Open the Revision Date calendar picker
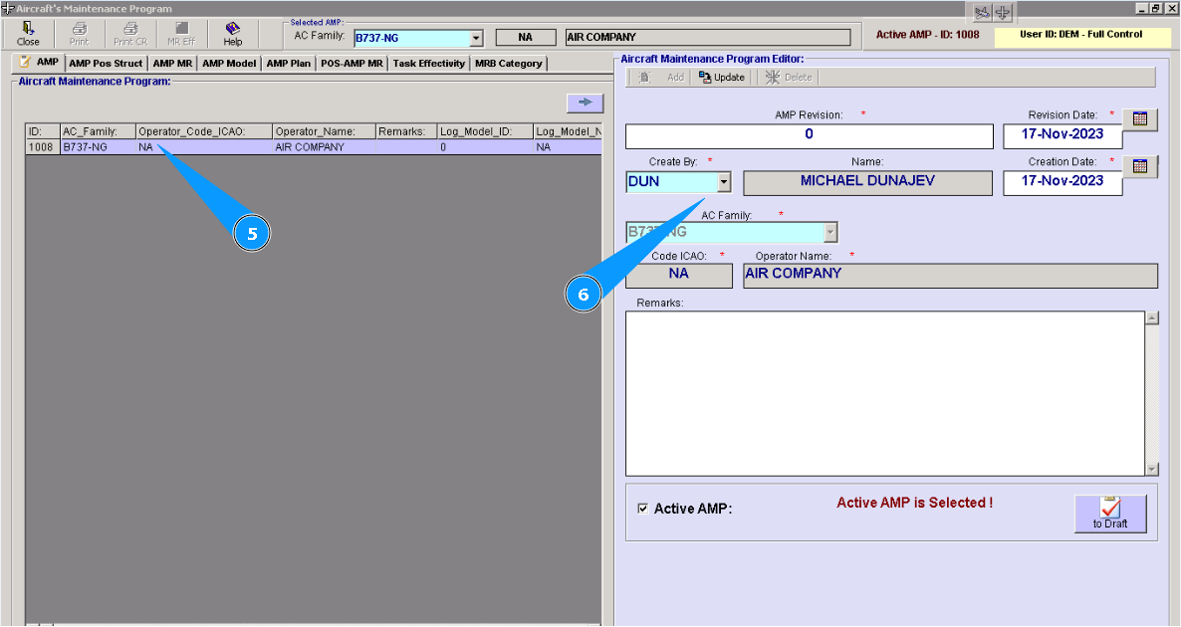1181x627 pixels. click(x=1139, y=118)
